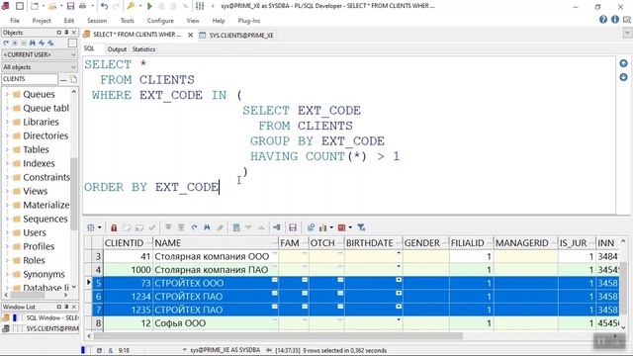This screenshot has height=356, width=633.
Task: Click the red grid report icon in result toolbar
Action: coord(341,227)
